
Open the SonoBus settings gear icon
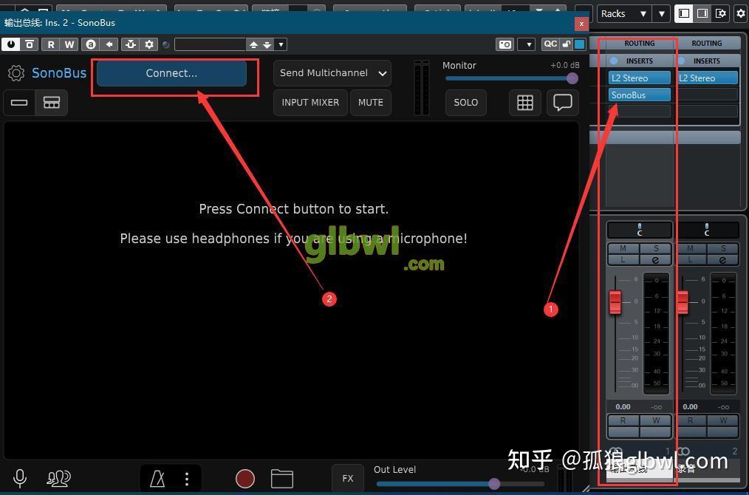[16, 72]
